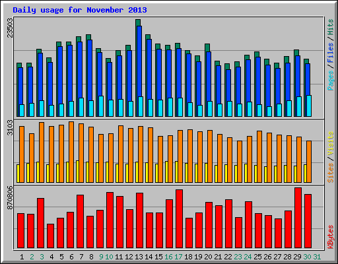The width and height of the screenshot is (338, 264).
Task: Click the blue files bar for day 8
Action: point(90,70)
